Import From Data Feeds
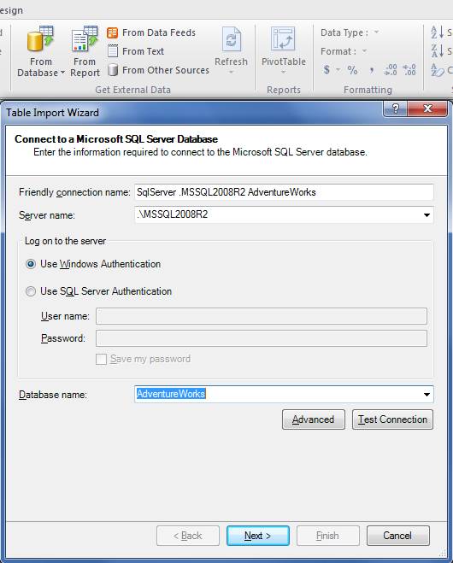The height and width of the screenshot is (563, 453). pyautogui.click(x=151, y=32)
